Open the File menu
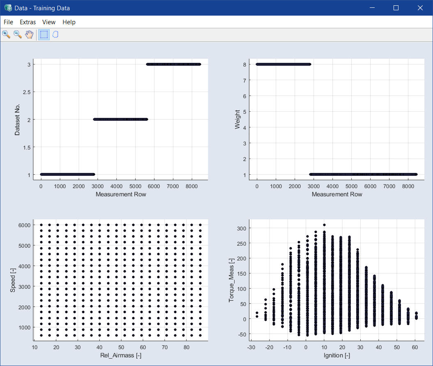Screen dimensions: 433x366 [8, 22]
